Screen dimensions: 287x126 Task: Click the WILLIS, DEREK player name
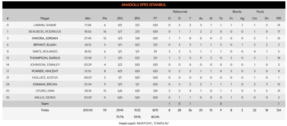45,97
